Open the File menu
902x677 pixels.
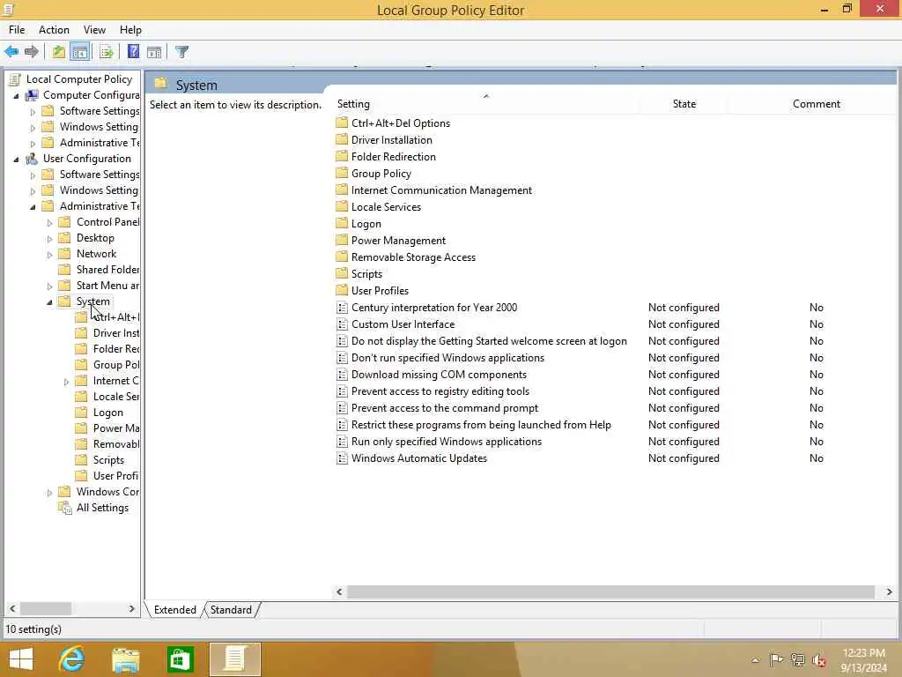17,30
